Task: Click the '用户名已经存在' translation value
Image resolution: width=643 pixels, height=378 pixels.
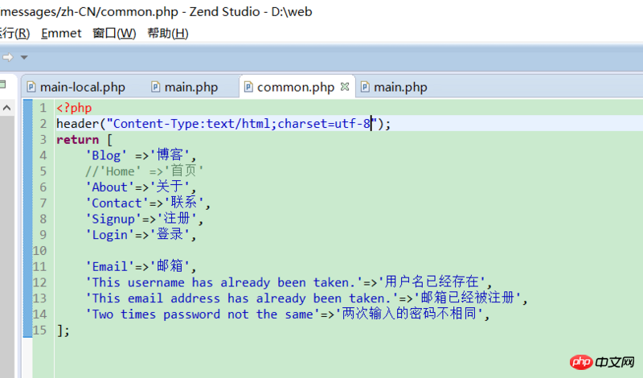Action: point(432,282)
